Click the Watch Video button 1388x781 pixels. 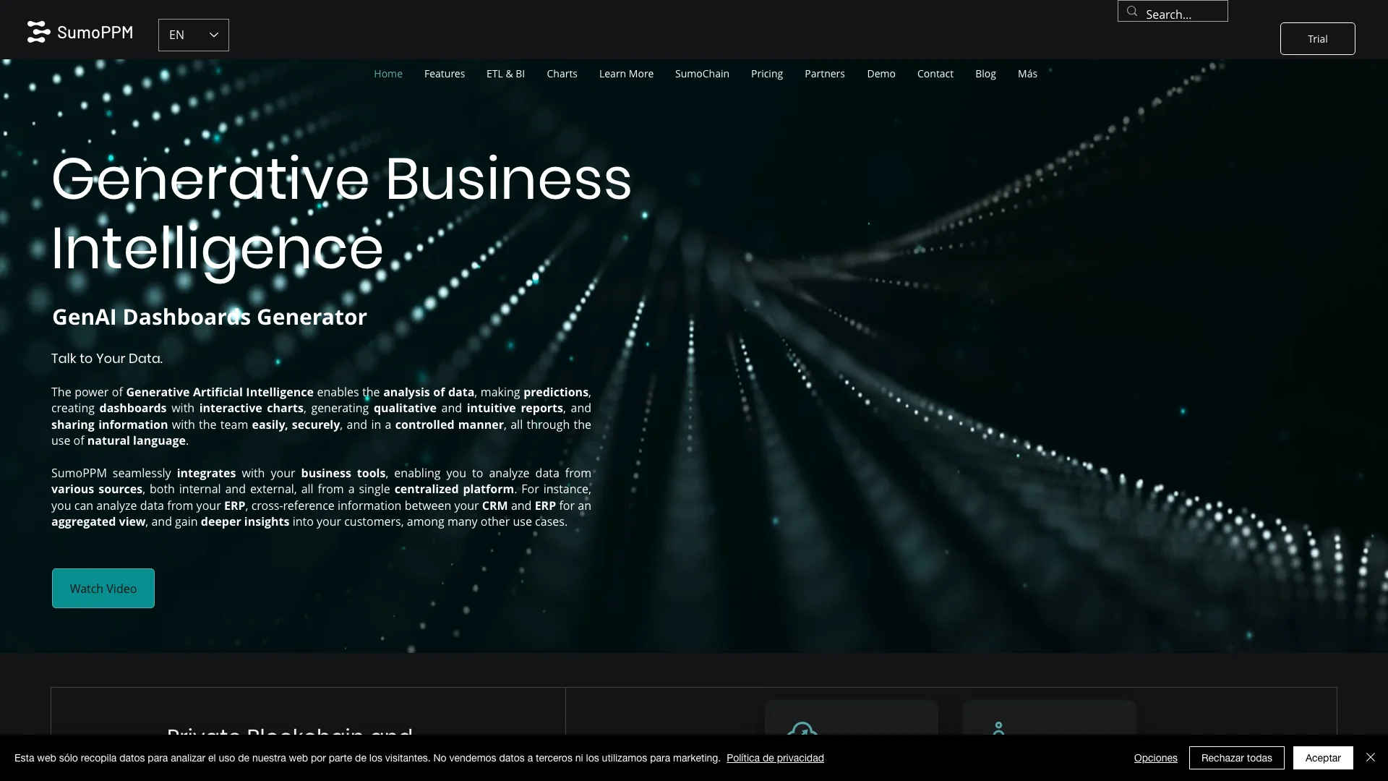[103, 589]
